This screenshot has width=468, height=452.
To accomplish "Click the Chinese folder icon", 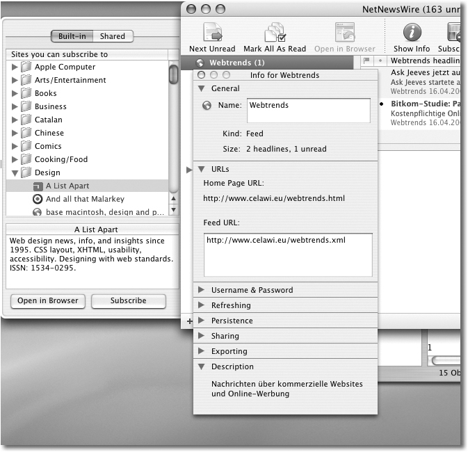I will tap(26, 133).
